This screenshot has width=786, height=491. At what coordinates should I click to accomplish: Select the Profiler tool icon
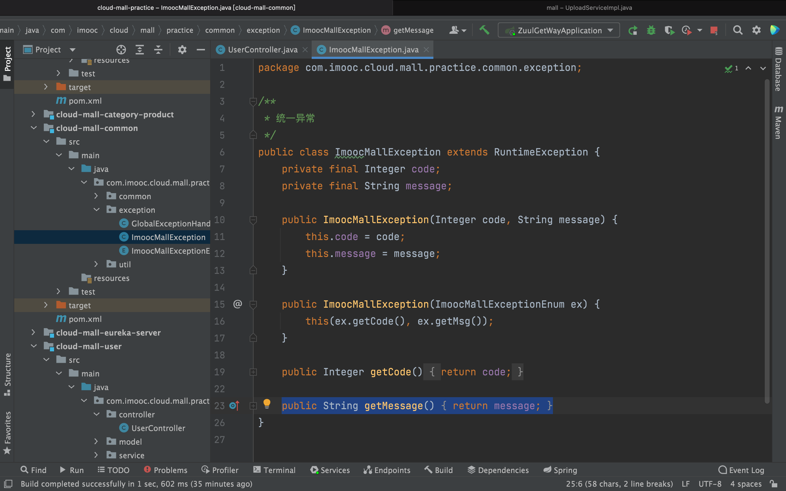pyautogui.click(x=205, y=470)
